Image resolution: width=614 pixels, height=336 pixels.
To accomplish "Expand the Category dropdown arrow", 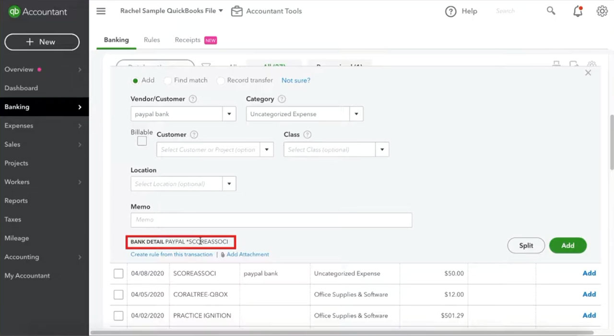I will 356,114.
